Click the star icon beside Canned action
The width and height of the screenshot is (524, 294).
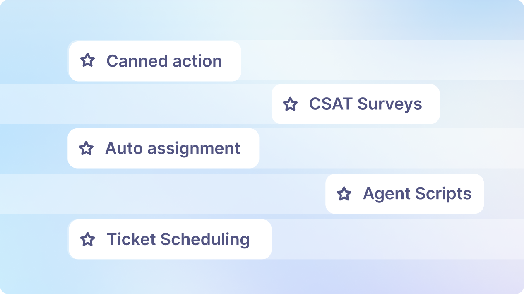tap(87, 60)
